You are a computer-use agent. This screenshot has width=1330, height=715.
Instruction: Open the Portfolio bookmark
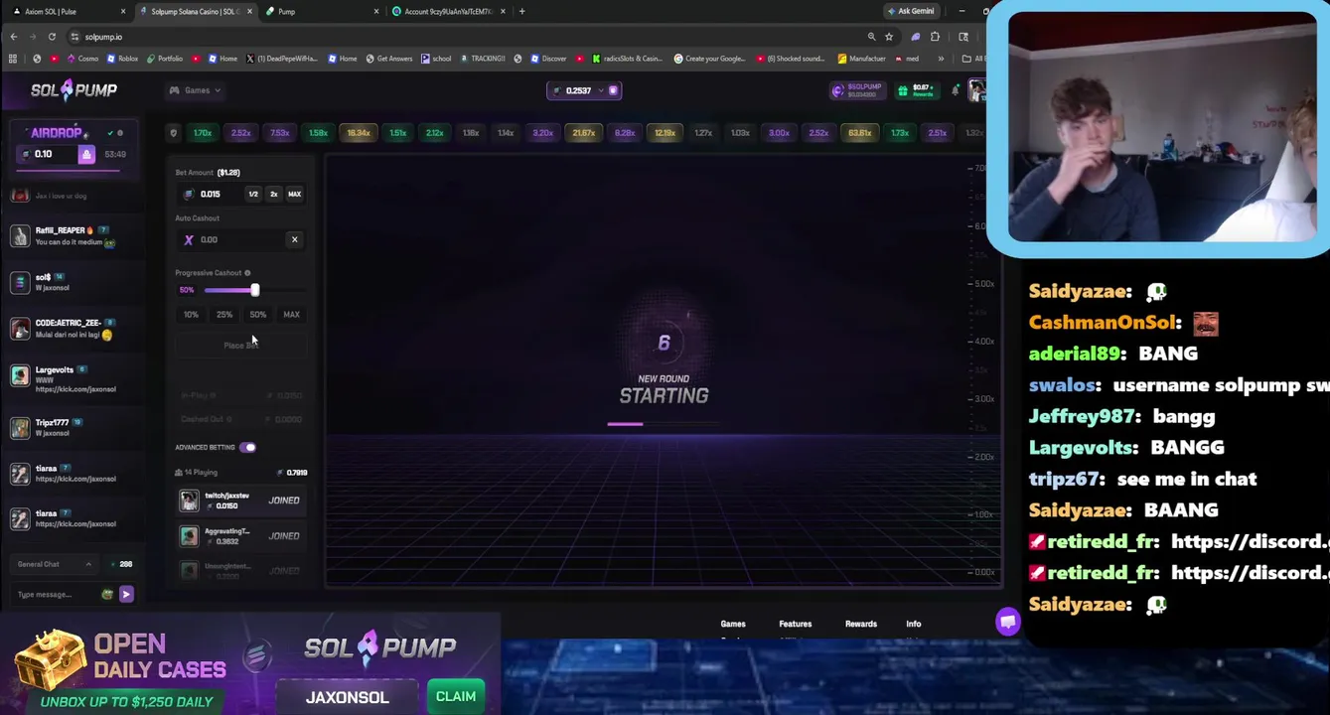click(165, 59)
